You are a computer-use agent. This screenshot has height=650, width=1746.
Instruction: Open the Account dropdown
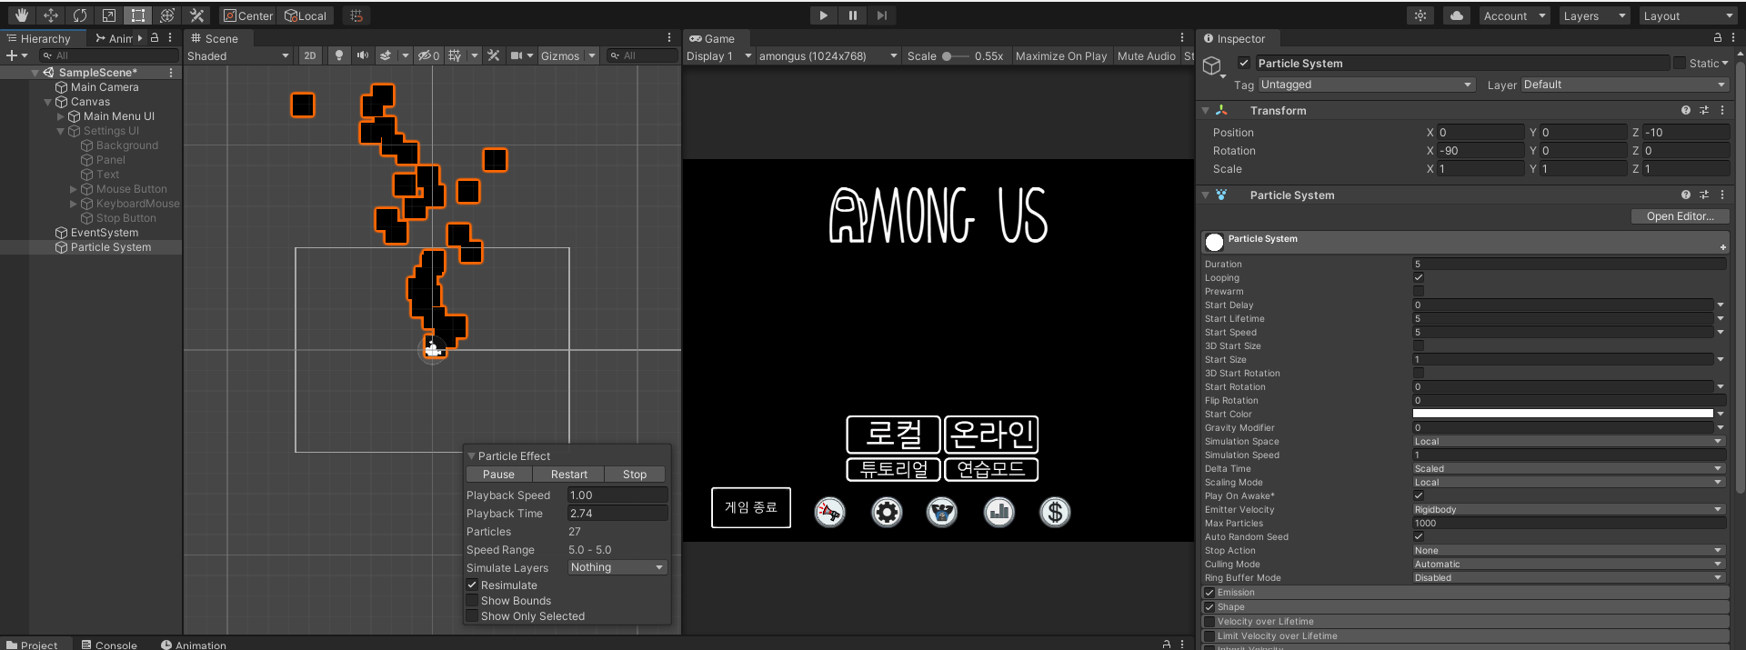(1514, 15)
